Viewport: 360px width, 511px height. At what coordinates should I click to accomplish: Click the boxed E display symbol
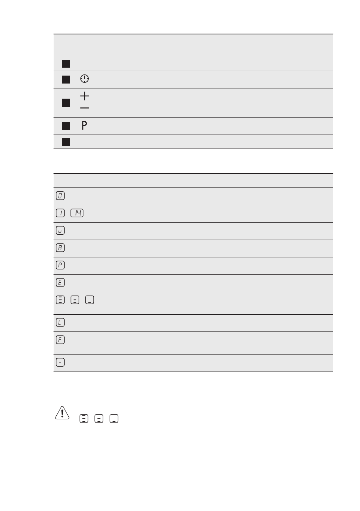60,283
